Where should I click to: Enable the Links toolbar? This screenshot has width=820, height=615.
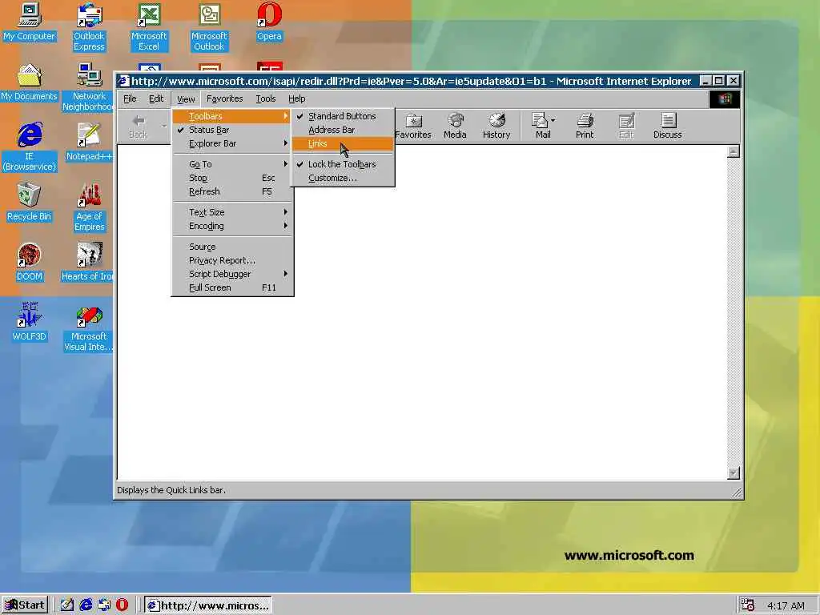pyautogui.click(x=343, y=143)
